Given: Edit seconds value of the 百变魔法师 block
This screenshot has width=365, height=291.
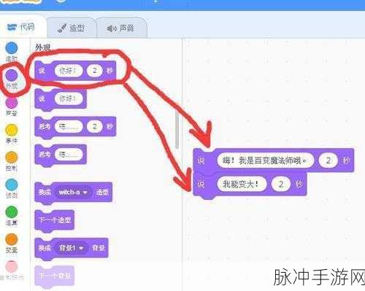Looking at the screenshot, I should [328, 160].
